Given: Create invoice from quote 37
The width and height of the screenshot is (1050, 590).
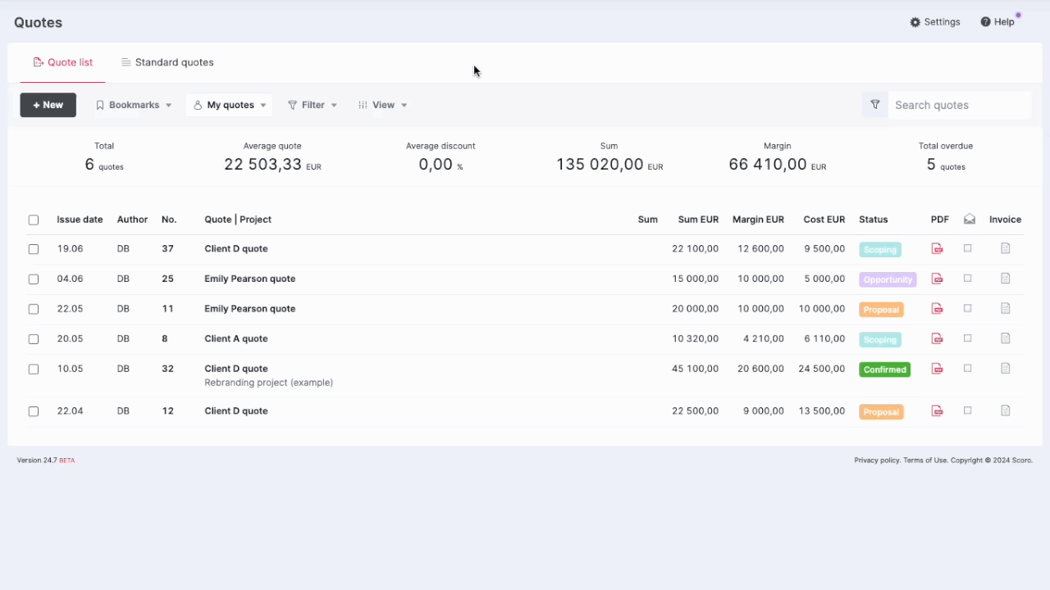Looking at the screenshot, I should pyautogui.click(x=1005, y=248).
